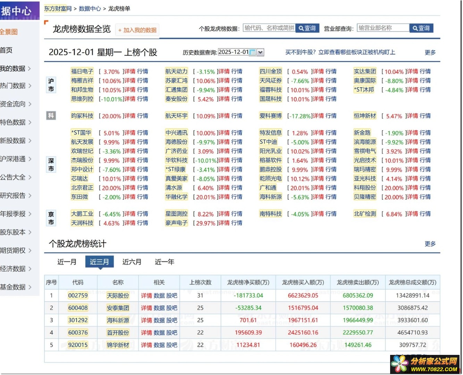Image resolution: width=463 pixels, height=375 pixels.
Task: Switch to 近一年 tab
Action: tap(164, 262)
